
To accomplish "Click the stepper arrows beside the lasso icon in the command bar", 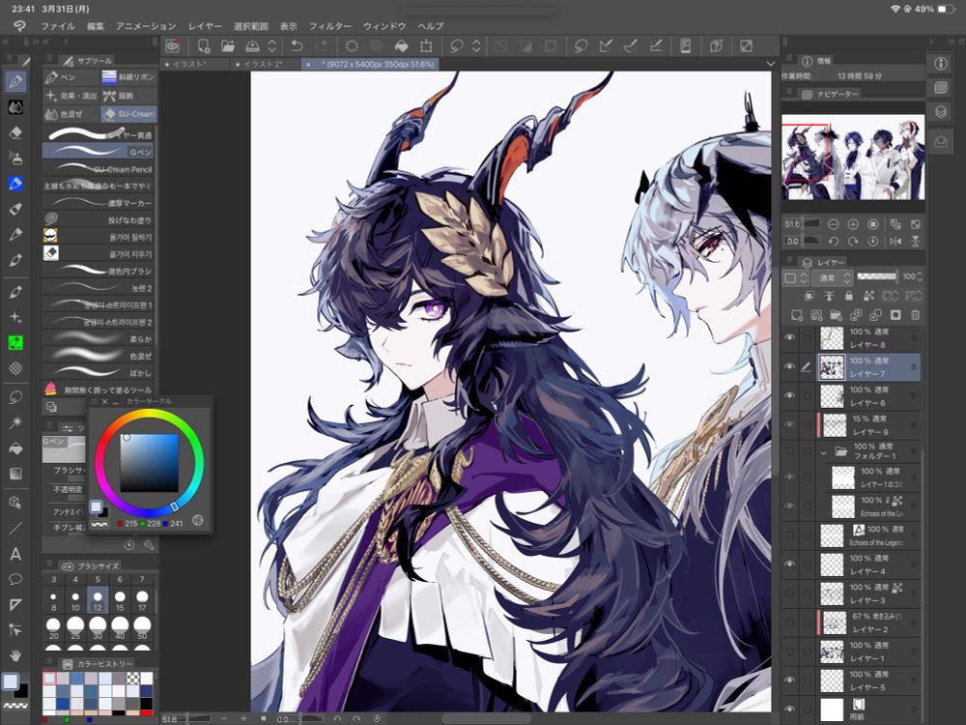I will pyautogui.click(x=476, y=45).
